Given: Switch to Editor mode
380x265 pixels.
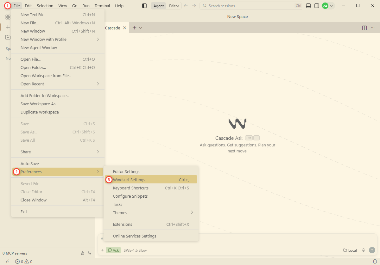Looking at the screenshot, I should pos(174,6).
